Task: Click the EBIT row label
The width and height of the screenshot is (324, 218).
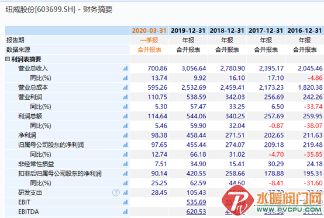Action: tap(24, 202)
